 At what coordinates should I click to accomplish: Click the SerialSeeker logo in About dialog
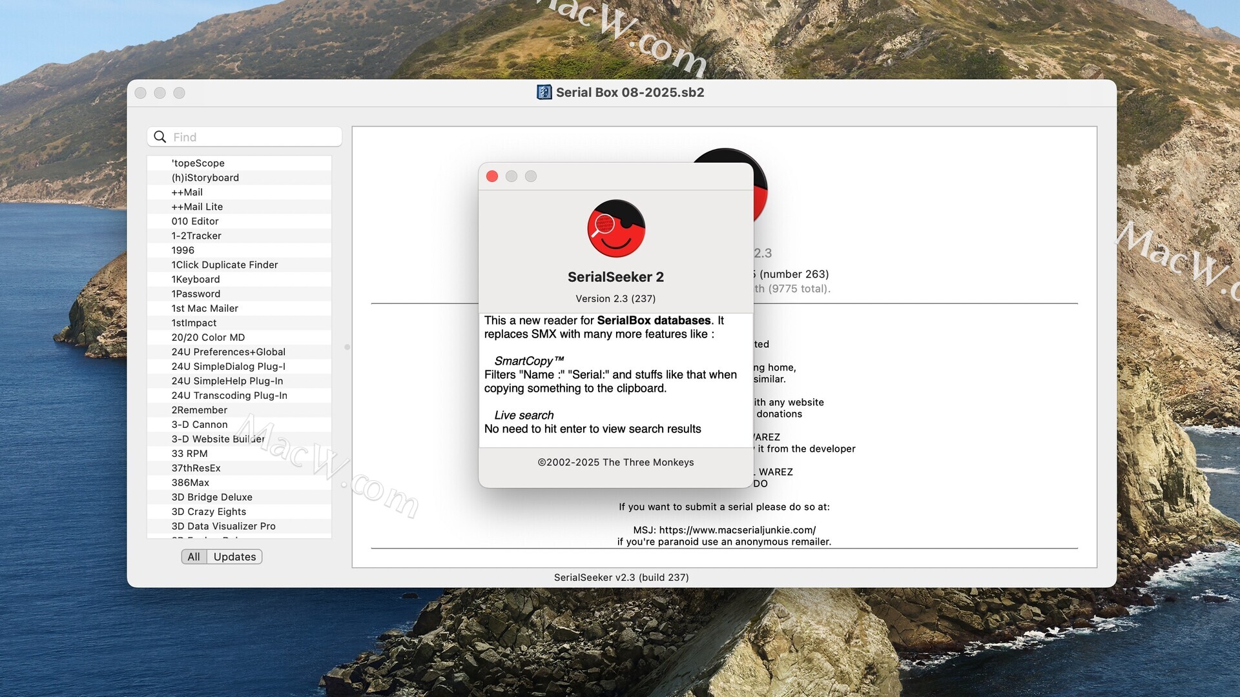pyautogui.click(x=616, y=228)
